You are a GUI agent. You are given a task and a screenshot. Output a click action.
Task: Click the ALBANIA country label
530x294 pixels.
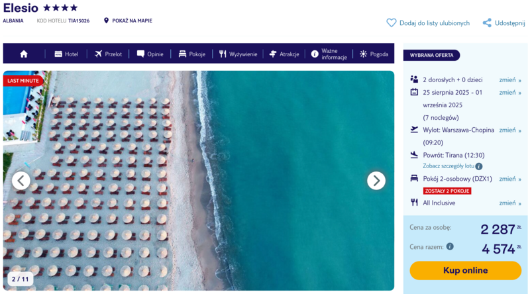click(13, 21)
